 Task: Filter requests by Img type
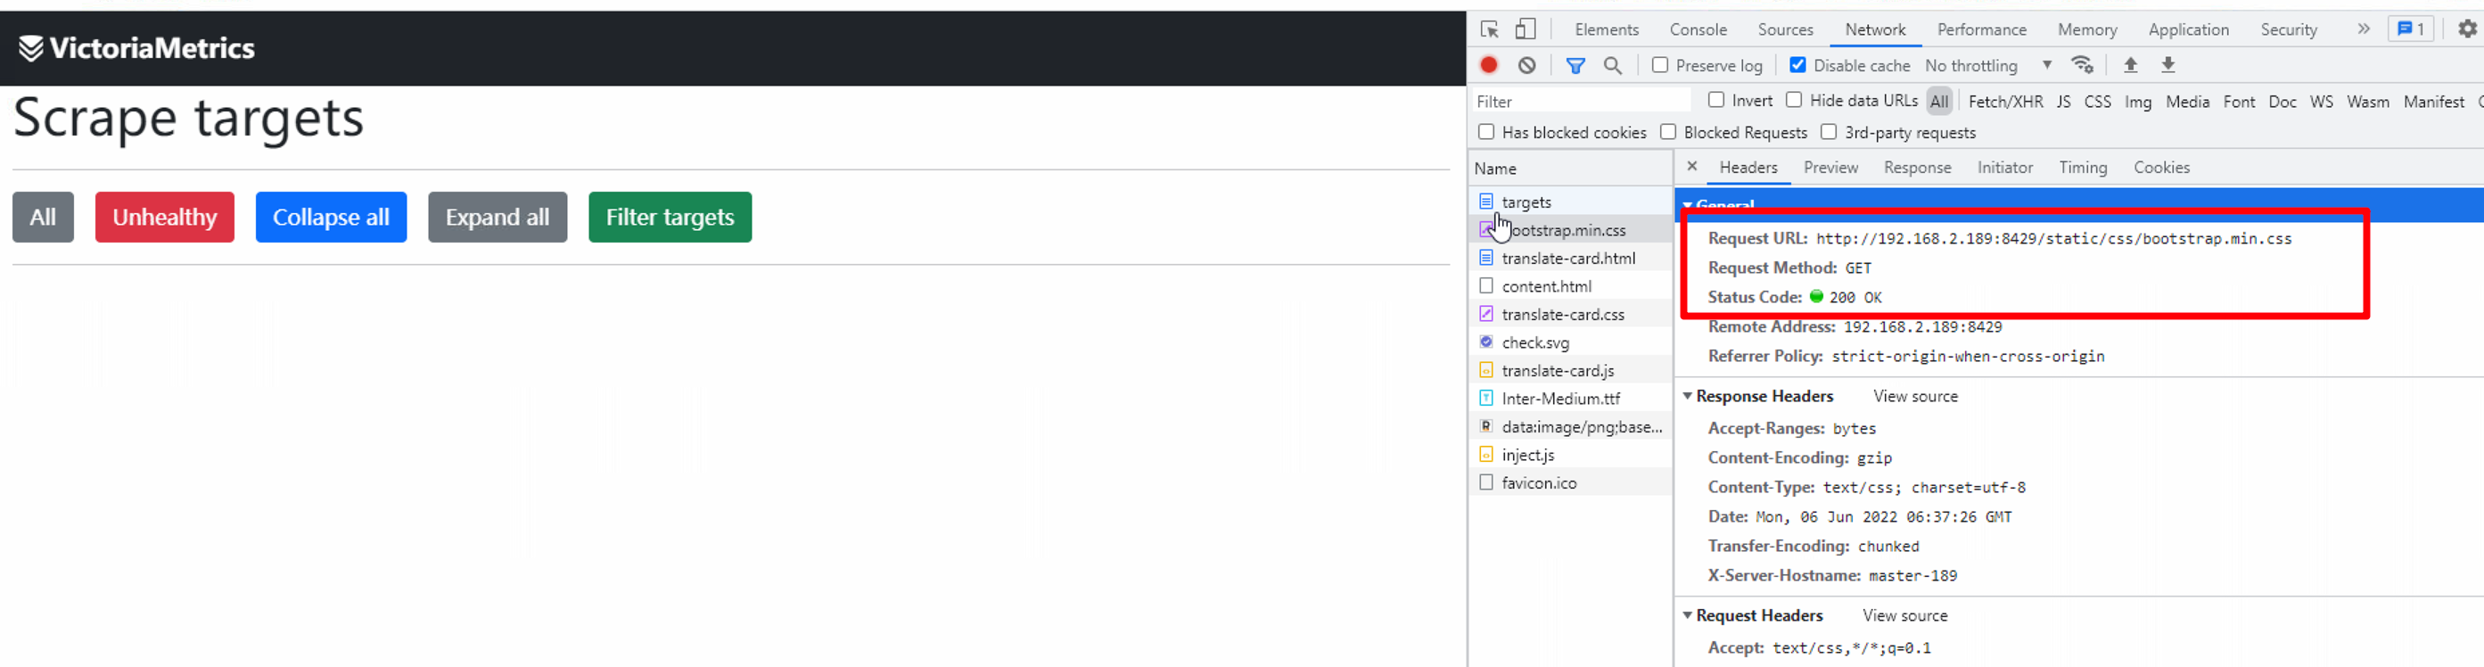coord(2138,101)
